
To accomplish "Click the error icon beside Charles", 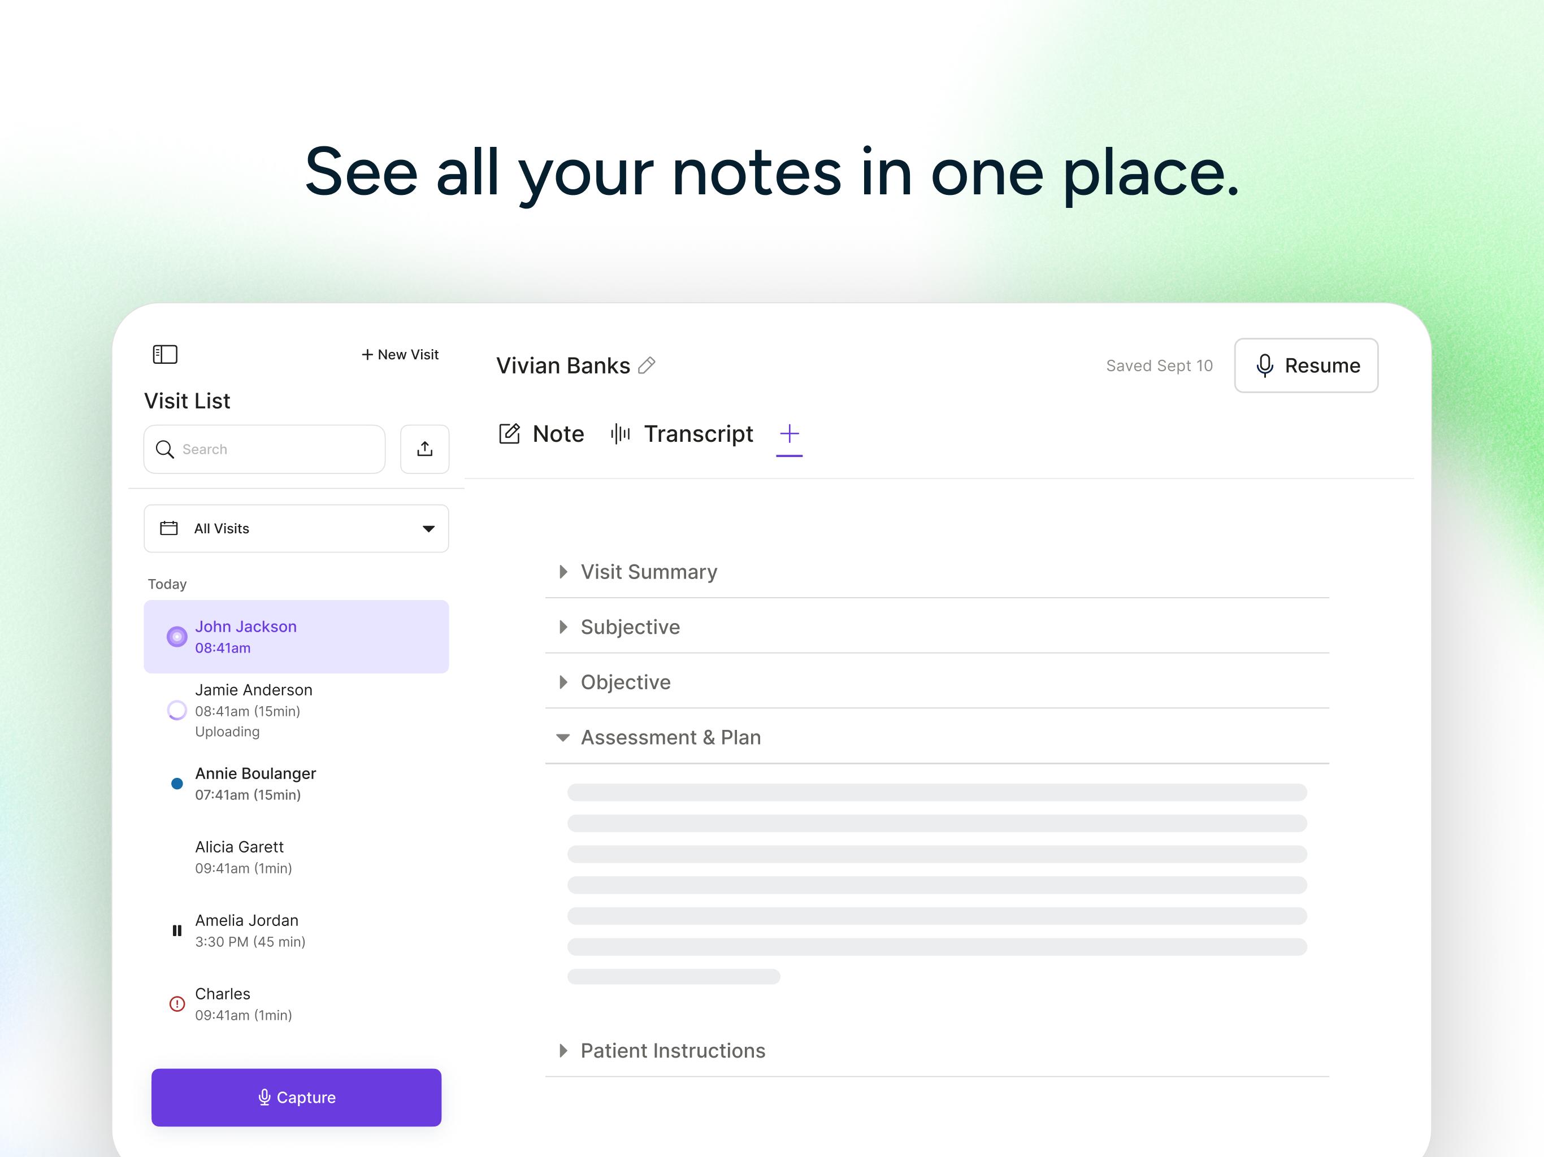I will point(176,1003).
